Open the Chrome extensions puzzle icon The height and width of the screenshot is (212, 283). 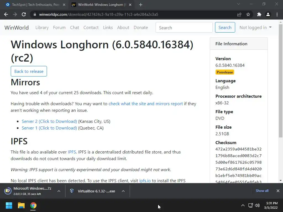(259, 14)
